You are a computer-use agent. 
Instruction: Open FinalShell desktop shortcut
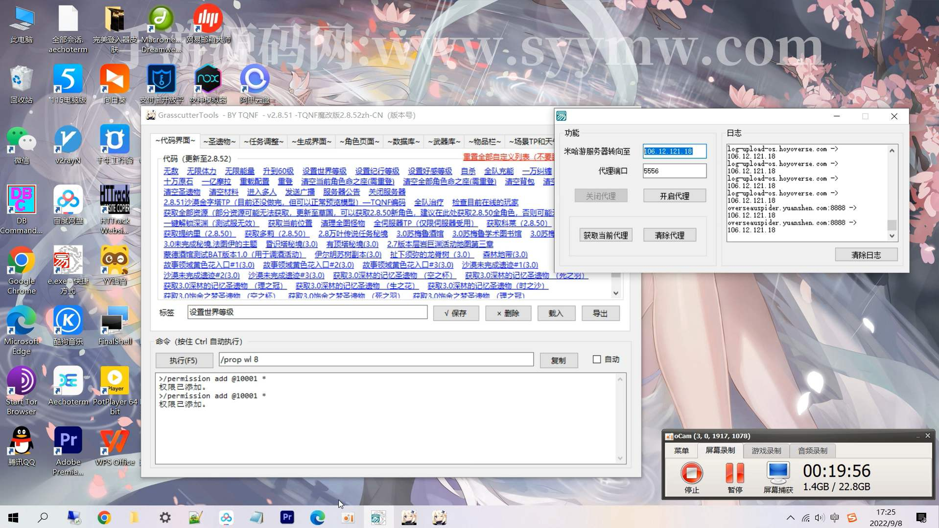click(115, 326)
